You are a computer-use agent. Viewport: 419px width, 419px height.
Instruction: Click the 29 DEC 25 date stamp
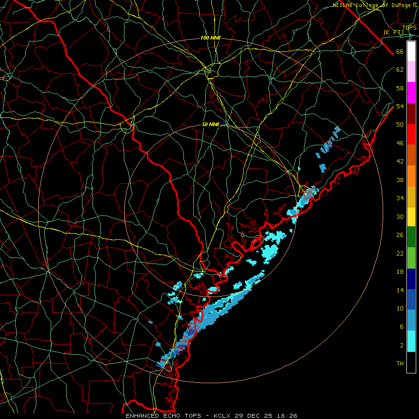[x=253, y=416]
